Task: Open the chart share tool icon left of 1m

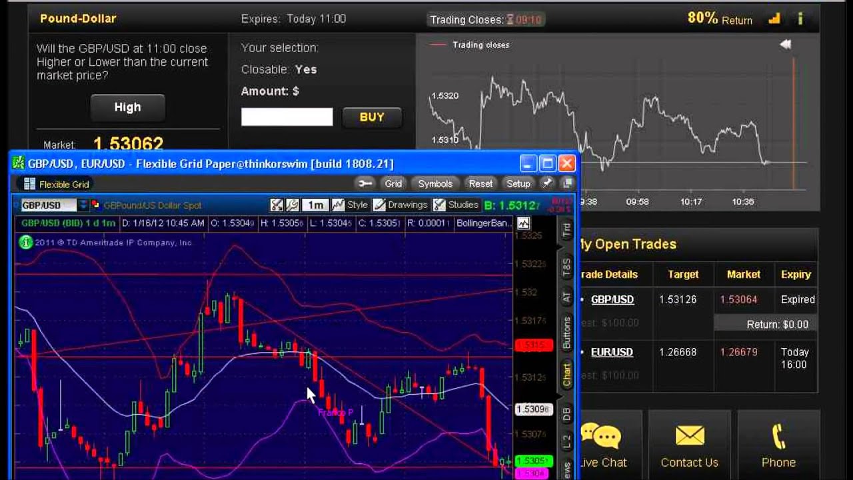Action: tap(277, 205)
